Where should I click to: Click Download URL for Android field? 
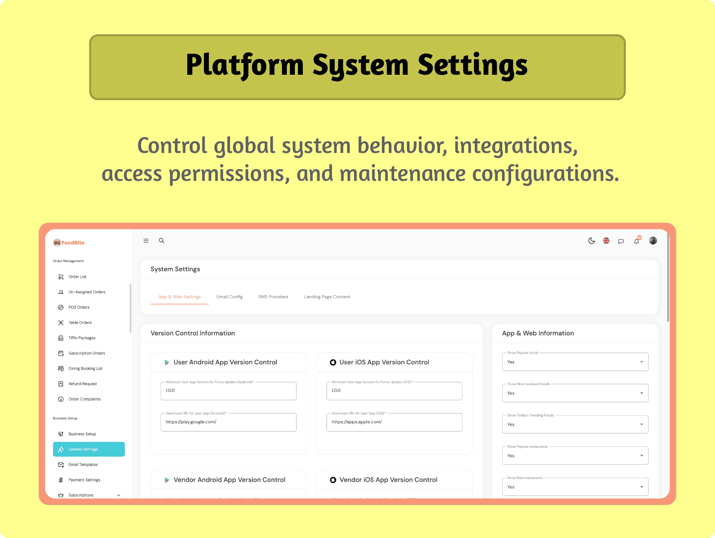228,422
